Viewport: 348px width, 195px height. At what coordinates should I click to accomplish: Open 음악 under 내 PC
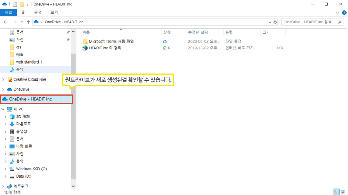[19, 161]
